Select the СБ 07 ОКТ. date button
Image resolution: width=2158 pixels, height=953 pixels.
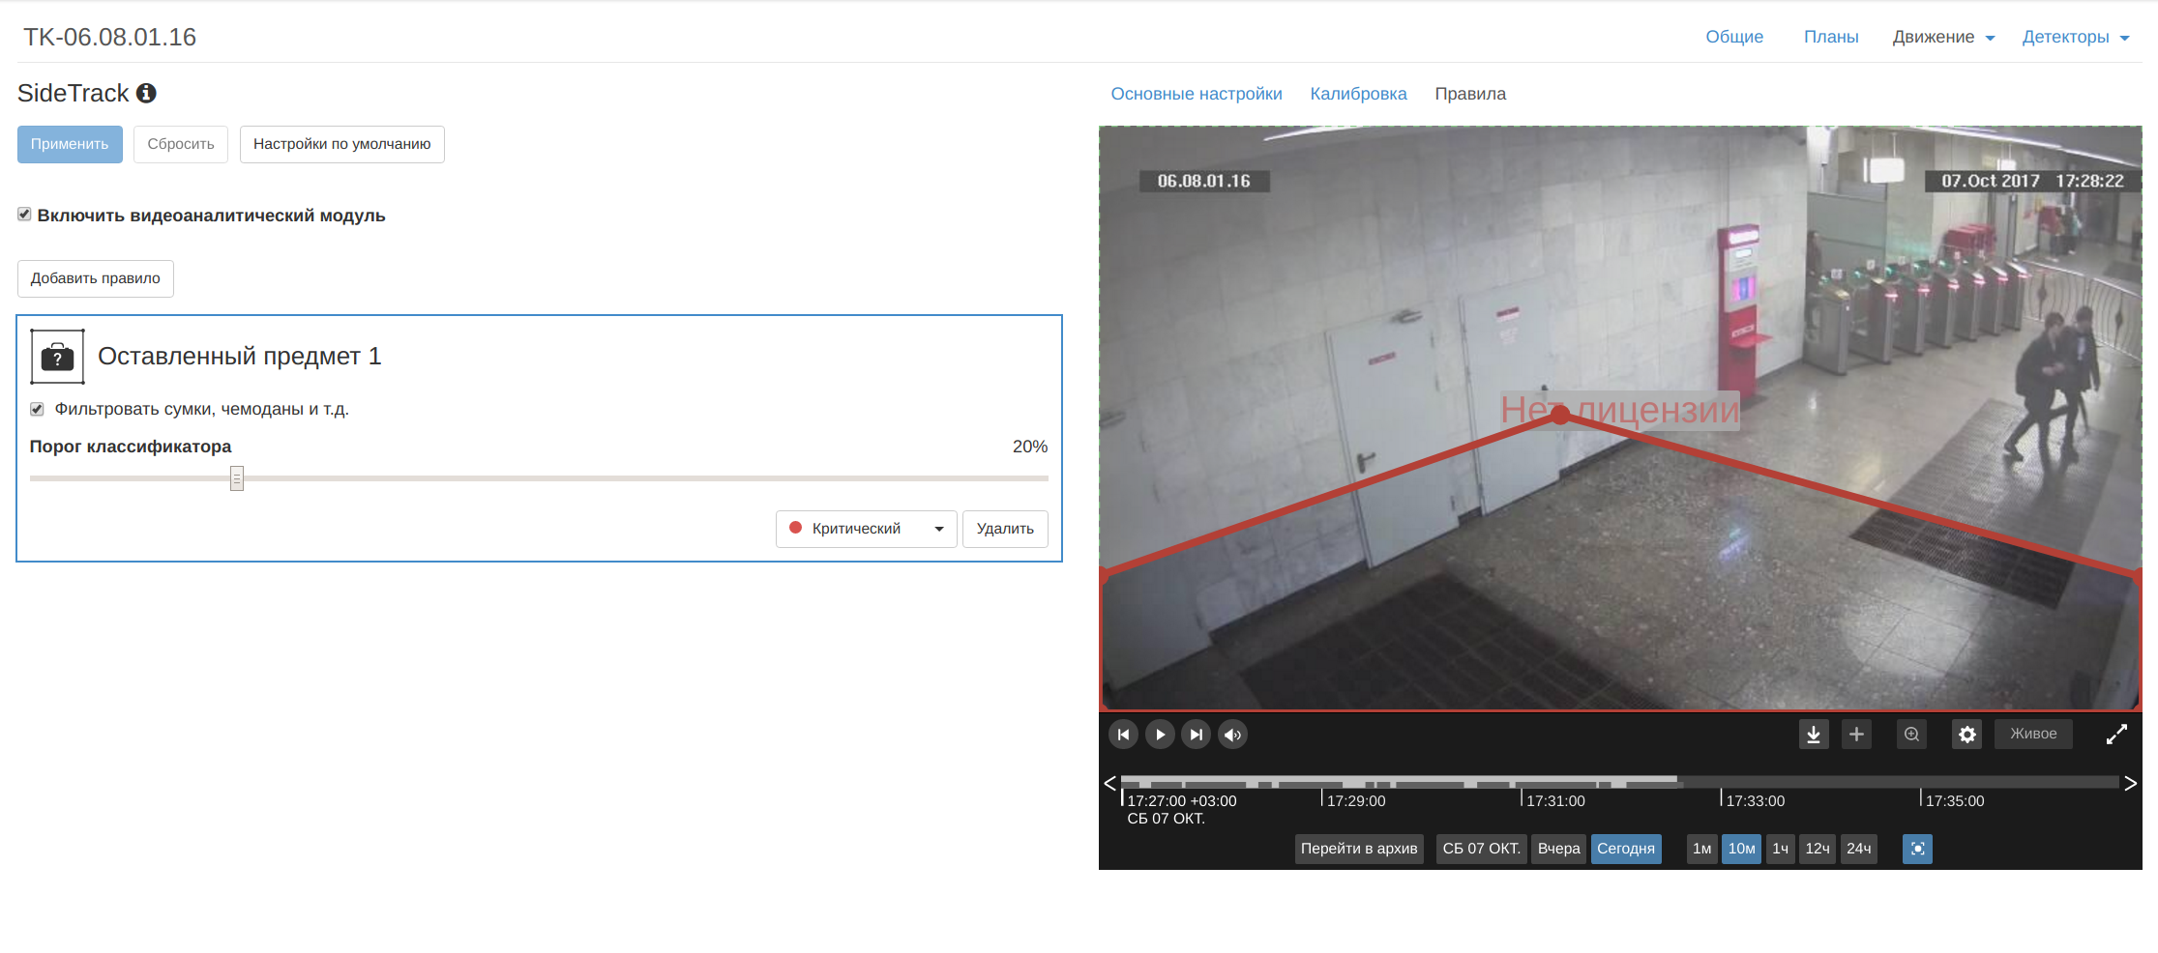[x=1481, y=849]
